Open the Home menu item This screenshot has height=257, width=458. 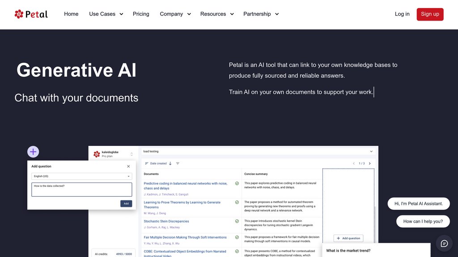point(71,14)
